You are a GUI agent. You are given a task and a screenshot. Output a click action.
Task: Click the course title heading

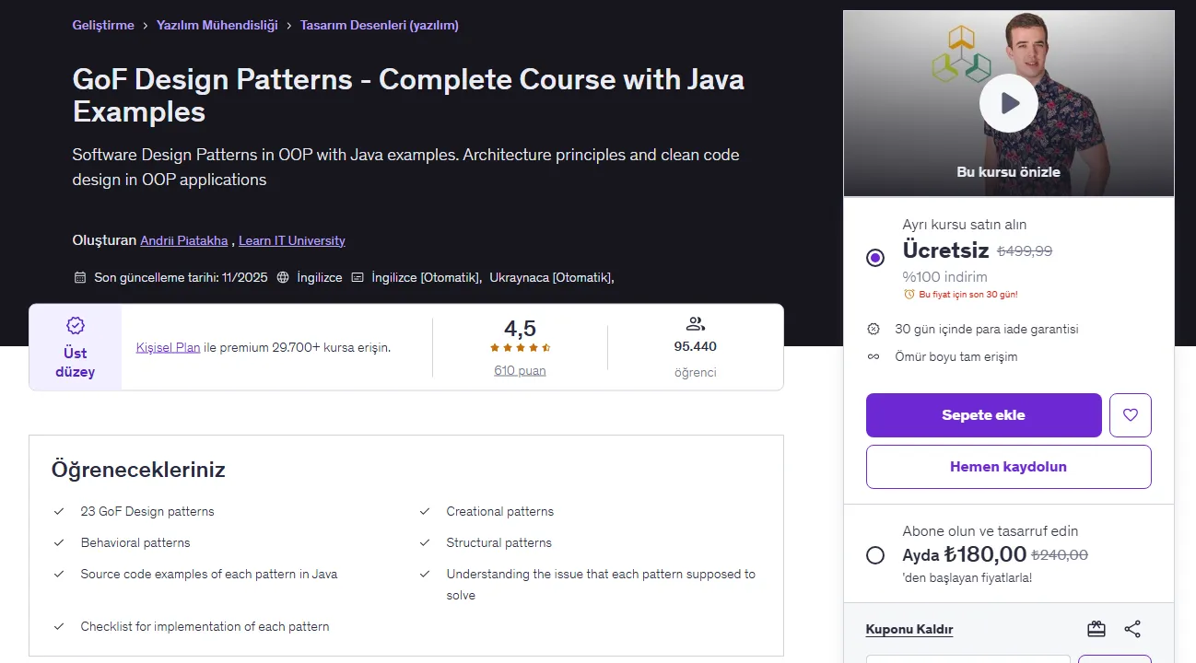pyautogui.click(x=408, y=96)
